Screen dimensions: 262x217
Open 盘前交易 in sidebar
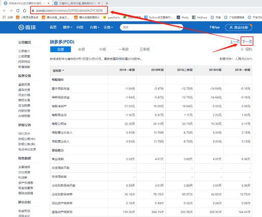click(24, 84)
